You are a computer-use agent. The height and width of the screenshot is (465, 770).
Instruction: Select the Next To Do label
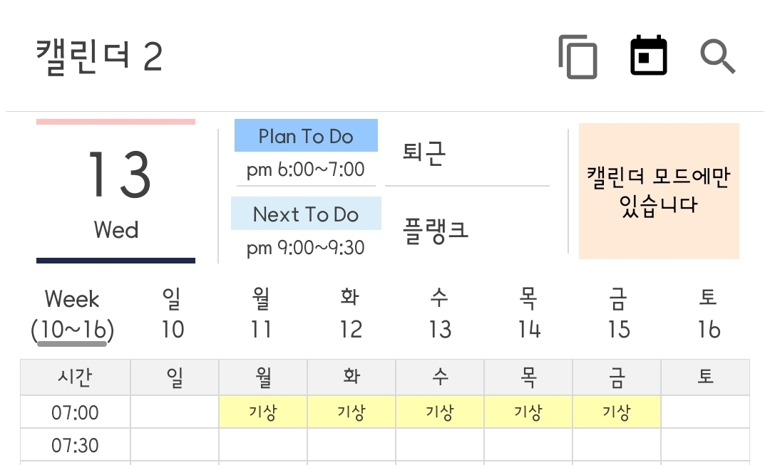tap(306, 214)
